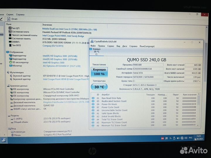This screenshot has width=211, height=158.
Task: Click the Общее время работы 15817 ч value
Action: click(193, 81)
